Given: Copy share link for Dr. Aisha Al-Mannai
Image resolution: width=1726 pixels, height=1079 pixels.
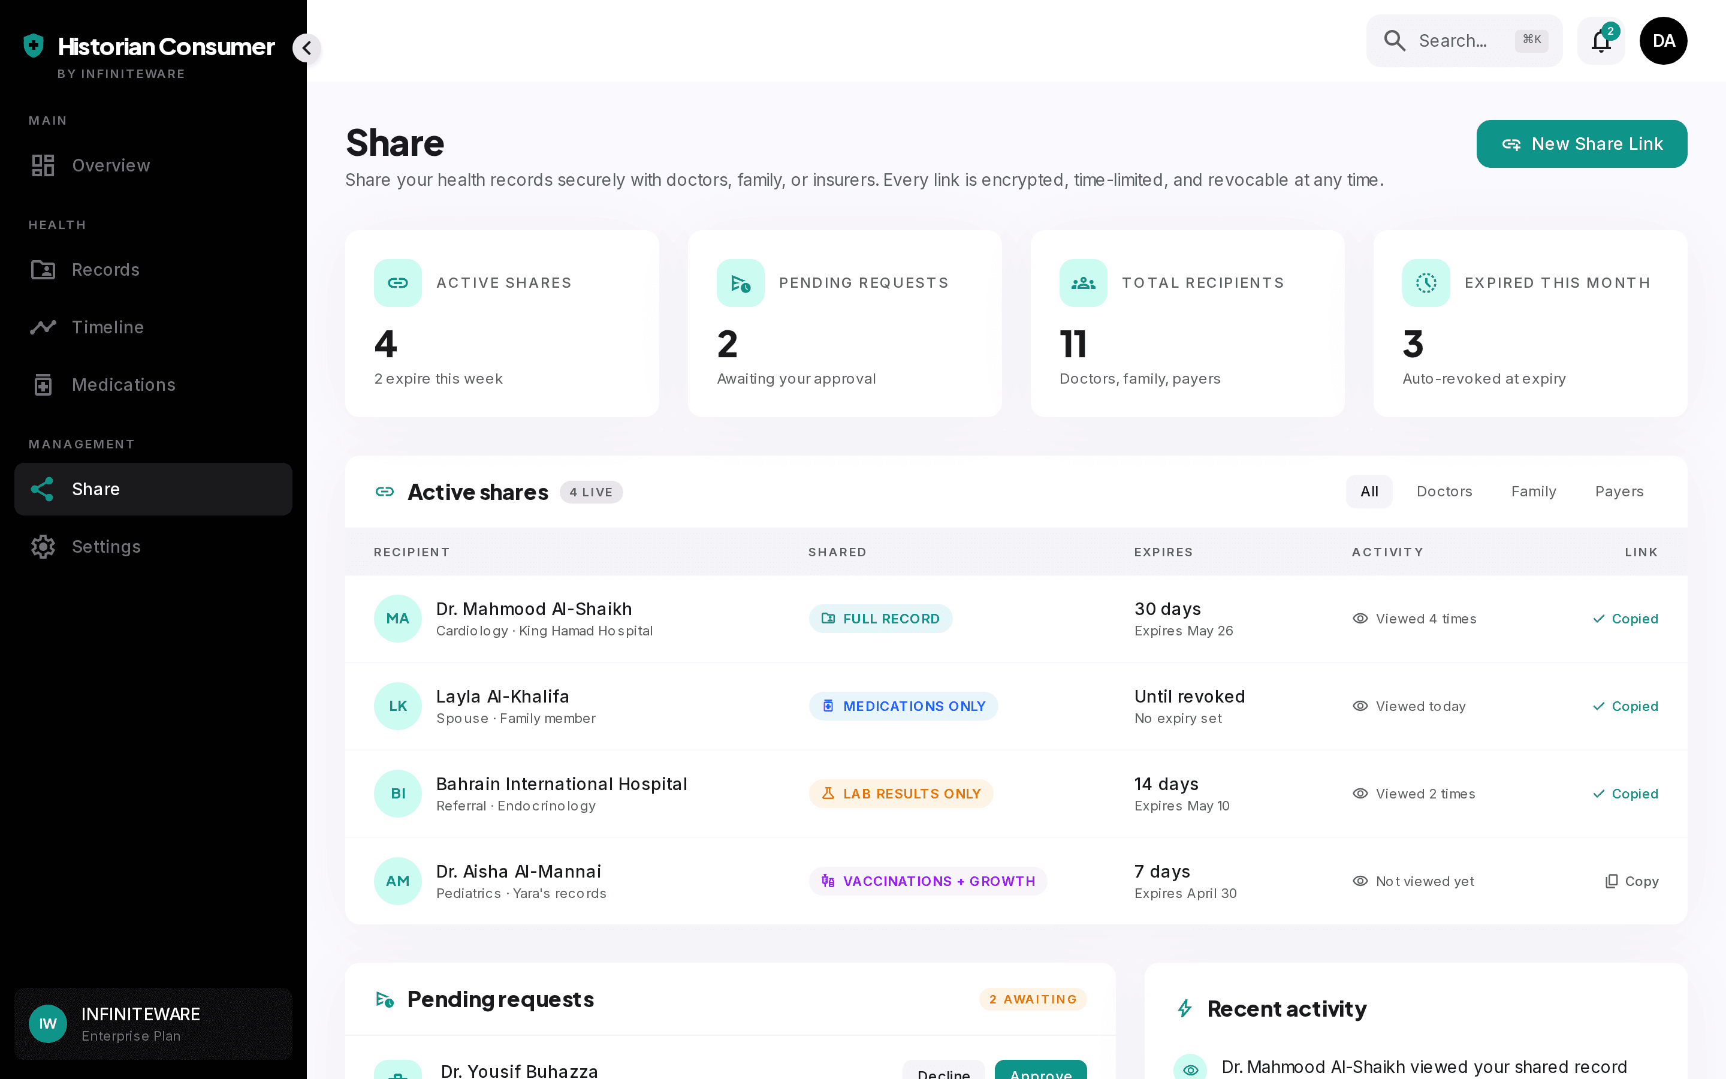Looking at the screenshot, I should tap(1632, 881).
